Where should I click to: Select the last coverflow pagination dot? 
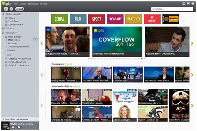pos(145,59)
